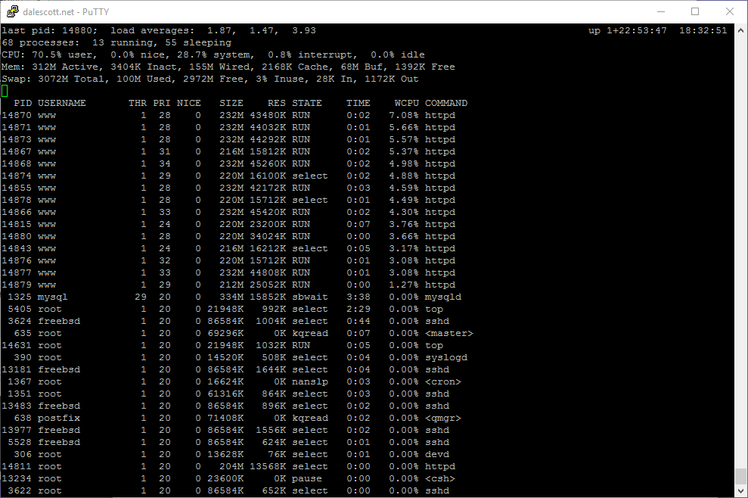Click the USERNAME column header
748x498 pixels.
coord(62,103)
